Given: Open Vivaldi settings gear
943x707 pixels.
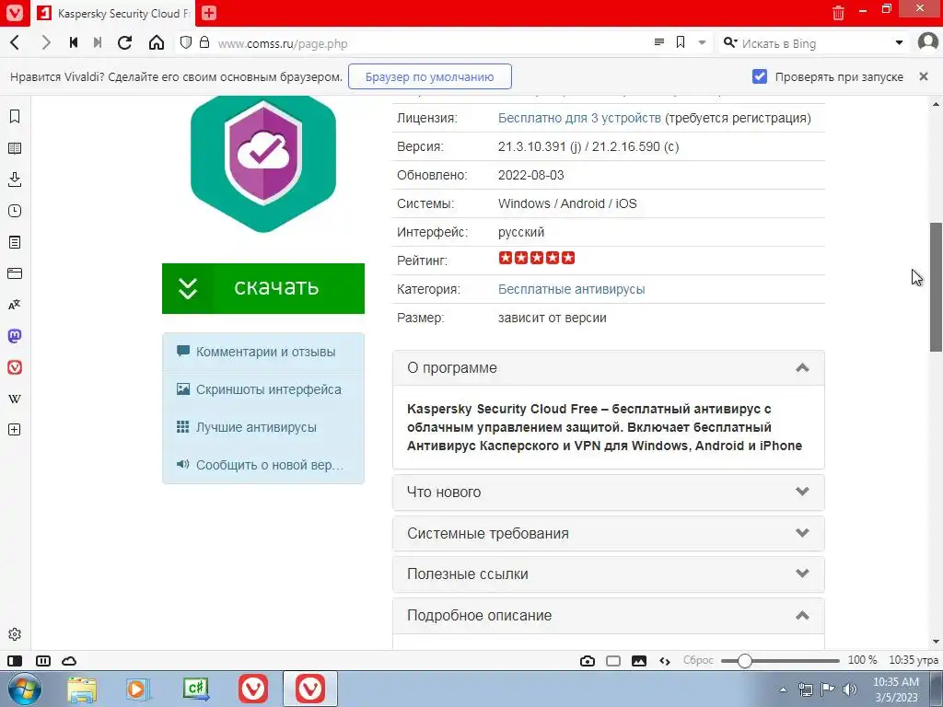Looking at the screenshot, I should [15, 633].
